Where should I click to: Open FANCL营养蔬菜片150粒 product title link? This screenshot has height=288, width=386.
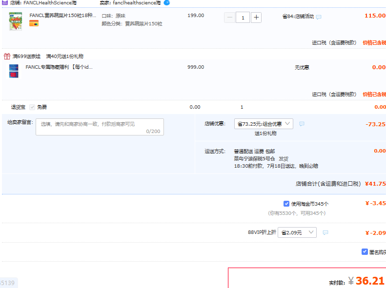pyautogui.click(x=63, y=15)
